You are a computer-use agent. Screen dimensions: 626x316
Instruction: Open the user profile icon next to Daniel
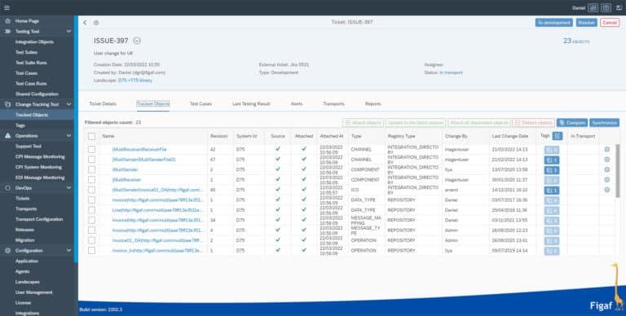click(593, 8)
